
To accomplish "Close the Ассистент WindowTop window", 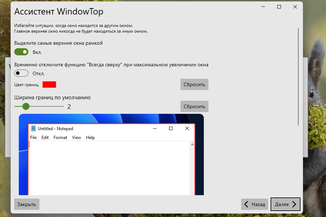I will point(295,7).
